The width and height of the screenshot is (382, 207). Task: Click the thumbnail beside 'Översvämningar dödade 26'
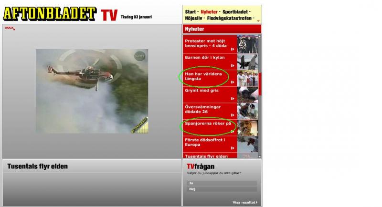click(247, 111)
